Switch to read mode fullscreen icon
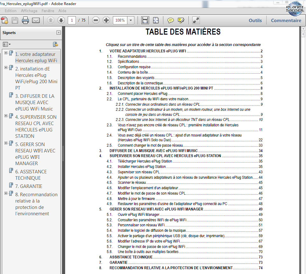Screen dimensions: 306x274 pyautogui.click(x=196, y=20)
